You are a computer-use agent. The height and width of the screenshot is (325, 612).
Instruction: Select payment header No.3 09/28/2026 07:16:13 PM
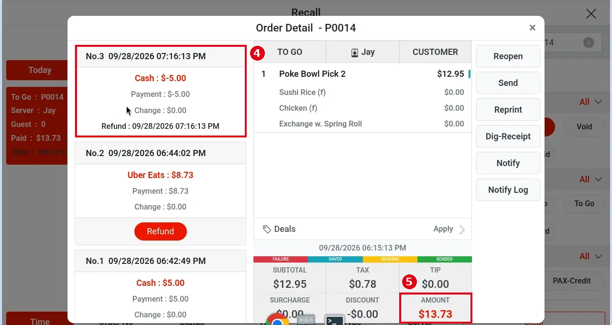click(161, 56)
